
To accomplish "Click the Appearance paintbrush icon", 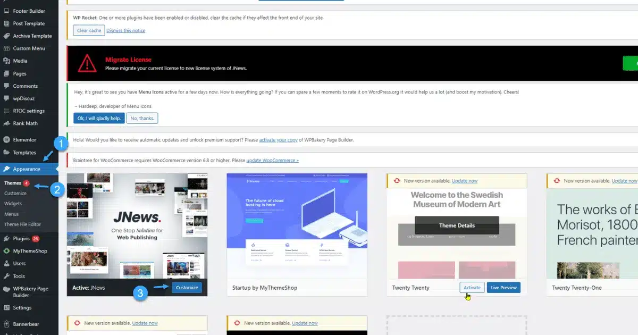I will tap(6, 169).
